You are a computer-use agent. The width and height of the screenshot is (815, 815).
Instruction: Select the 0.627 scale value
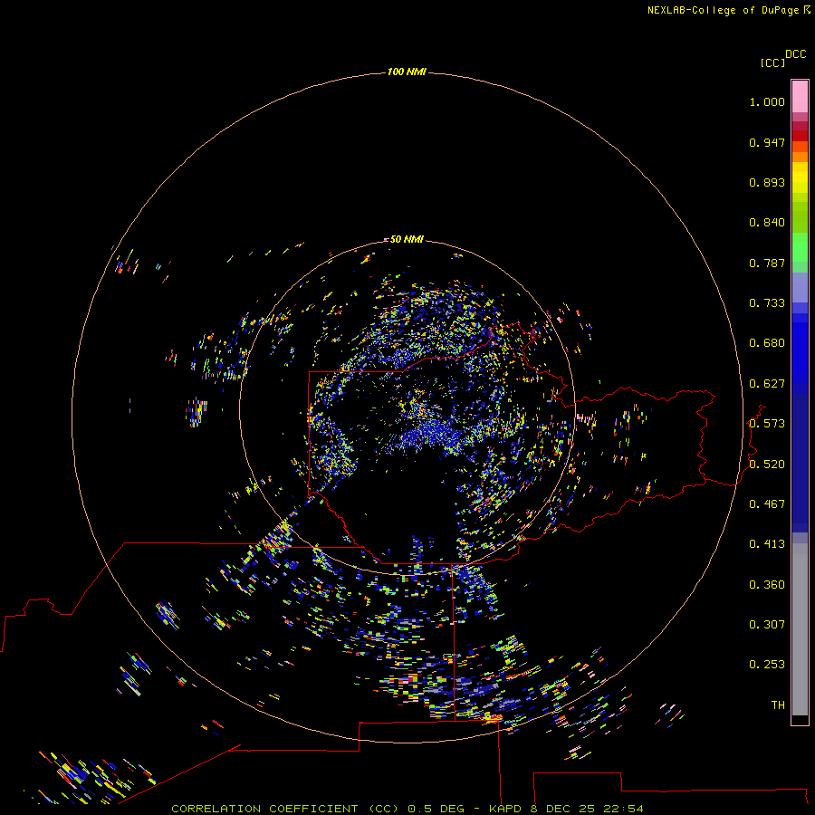point(767,384)
